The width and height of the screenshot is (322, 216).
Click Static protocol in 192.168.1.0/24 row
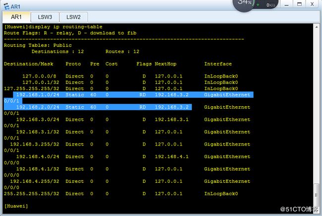coord(75,95)
